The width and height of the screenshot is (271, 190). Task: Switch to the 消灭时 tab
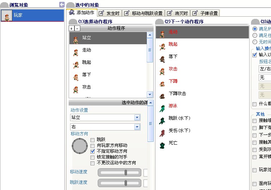tap(178, 13)
